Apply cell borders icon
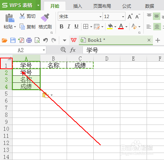Viewport: 164px width, 160px height. coord(86,27)
